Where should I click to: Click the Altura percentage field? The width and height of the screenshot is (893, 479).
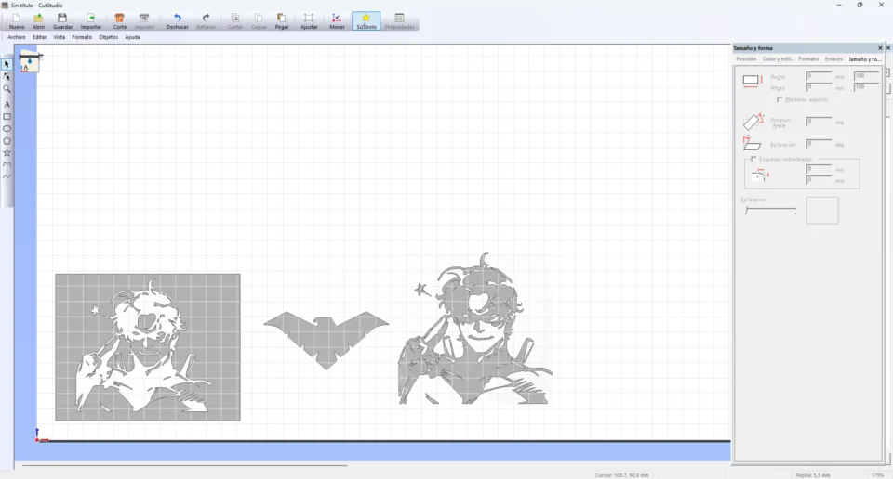(866, 87)
